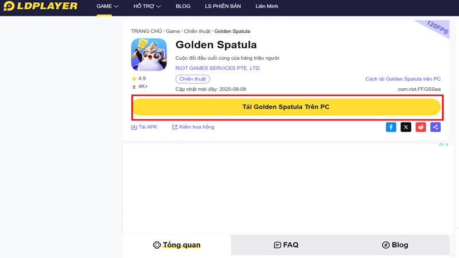Click the Chiến thuật category tag
The width and height of the screenshot is (459, 258).
coord(193,79)
